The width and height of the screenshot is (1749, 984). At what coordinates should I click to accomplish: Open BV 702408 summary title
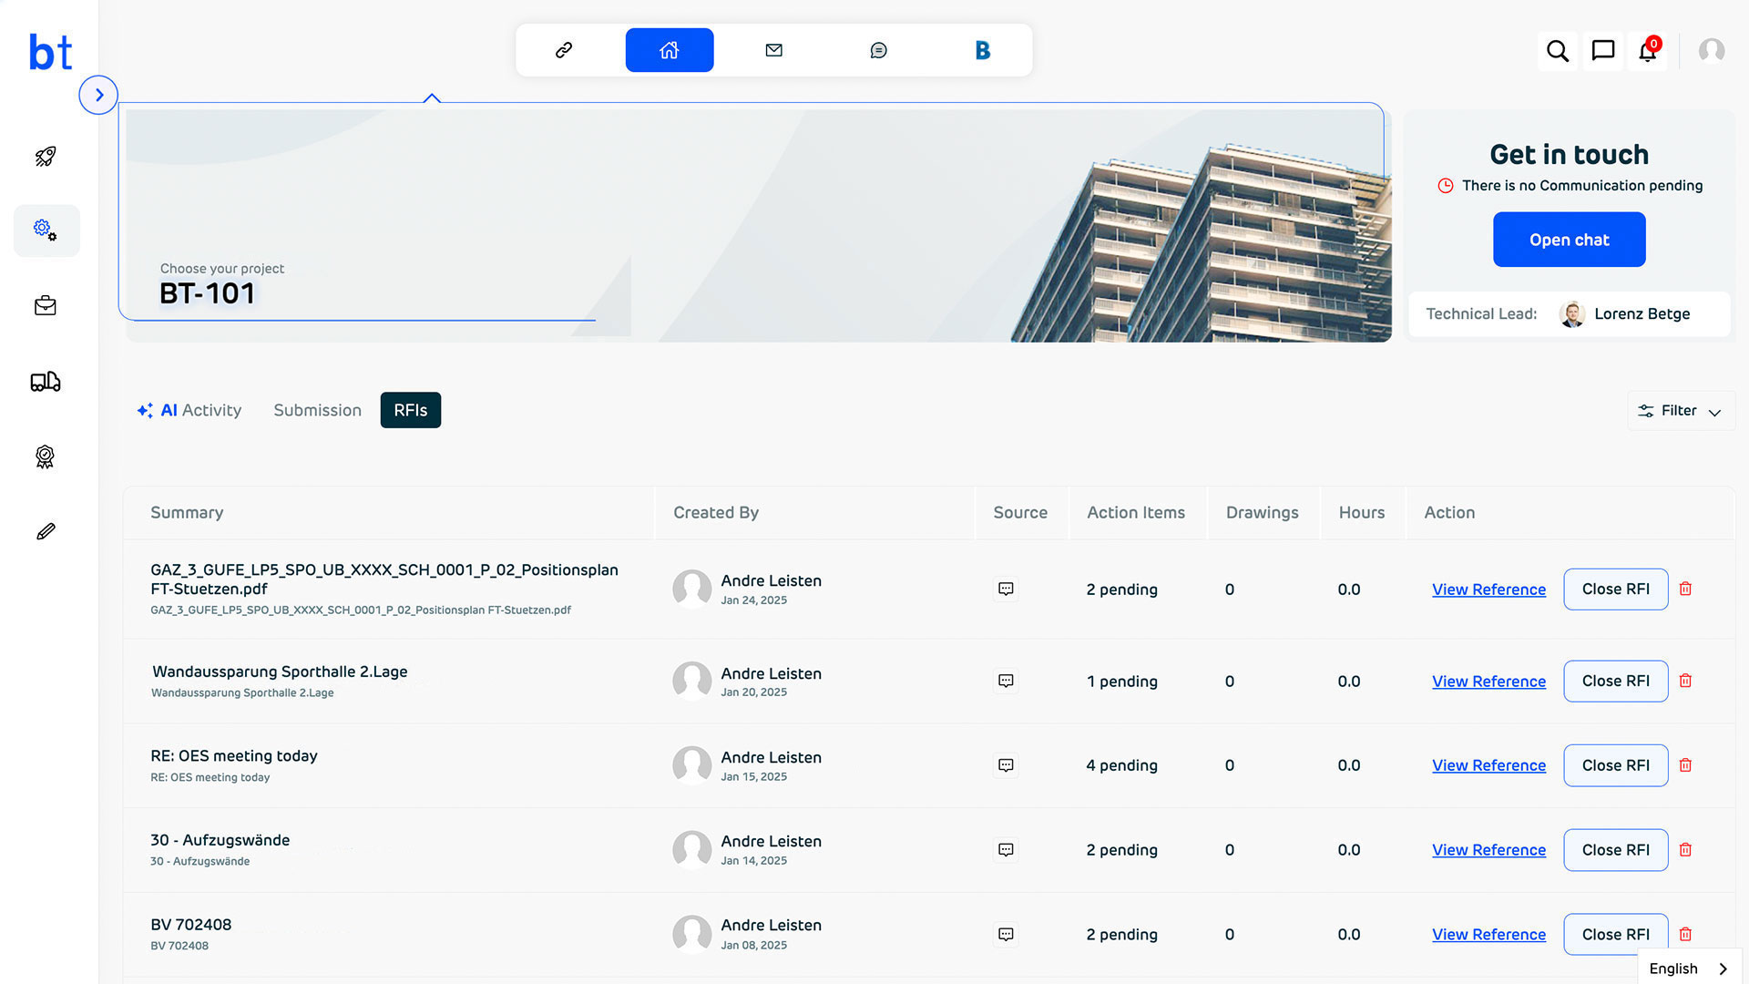(x=191, y=925)
